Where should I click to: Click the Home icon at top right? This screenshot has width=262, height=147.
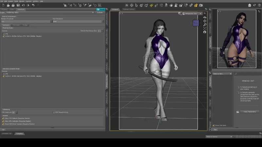coord(250,5)
